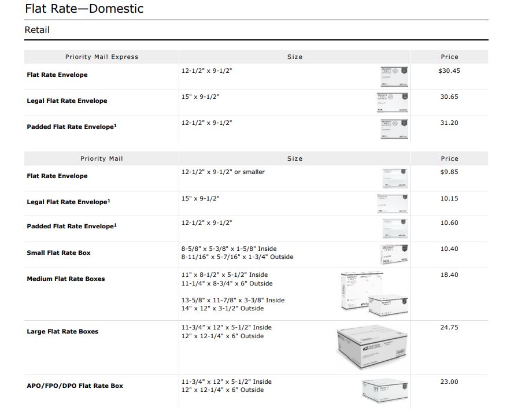
Task: Select the Padded Flat Rate Envelope label in Priority Mail
Action: tap(68, 226)
